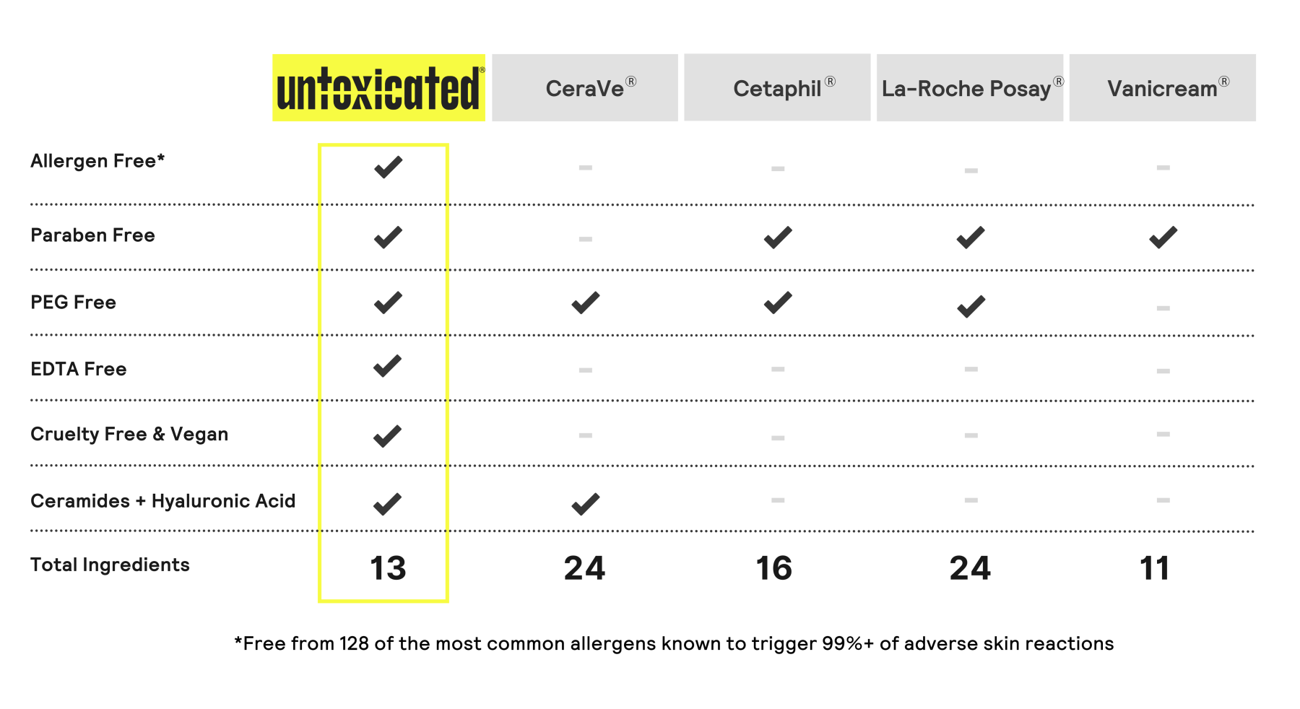Select the Cetaphil column header

click(x=777, y=88)
